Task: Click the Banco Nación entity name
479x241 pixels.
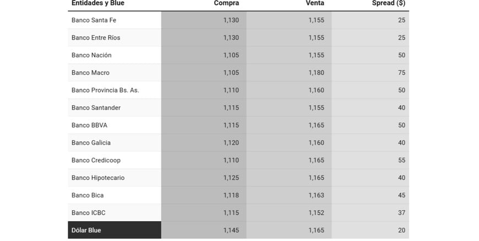Action: [91, 56]
